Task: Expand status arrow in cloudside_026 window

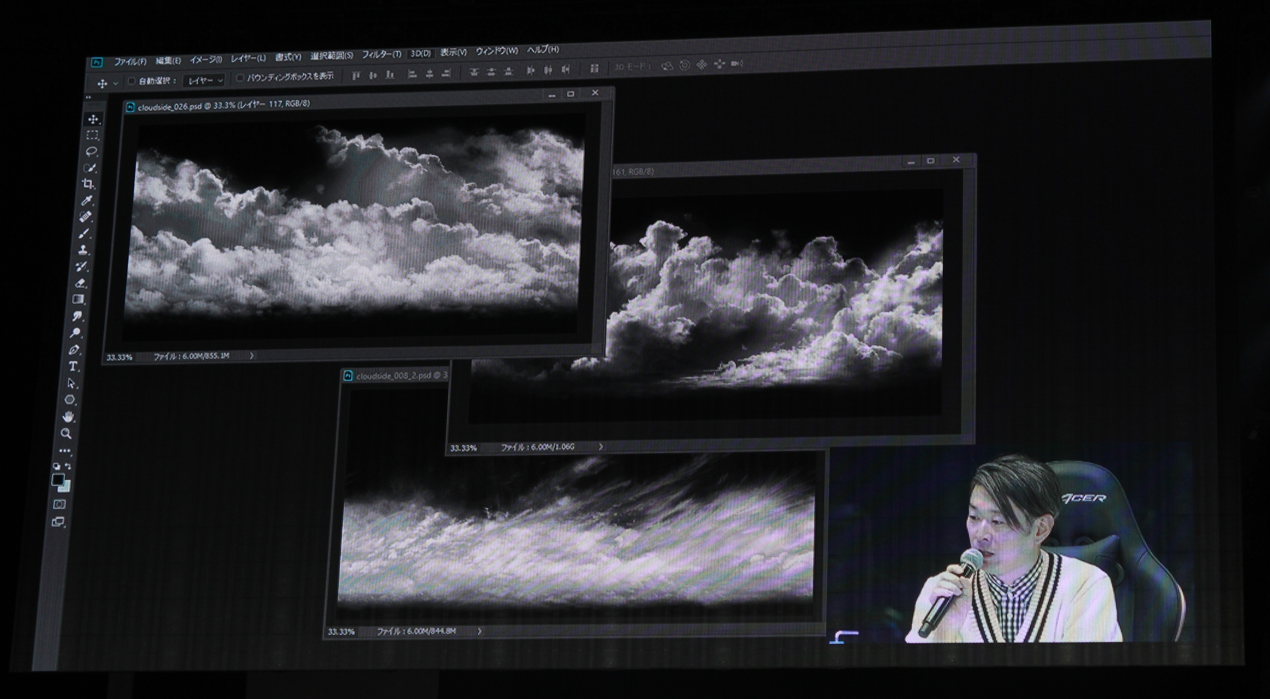Action: click(251, 356)
